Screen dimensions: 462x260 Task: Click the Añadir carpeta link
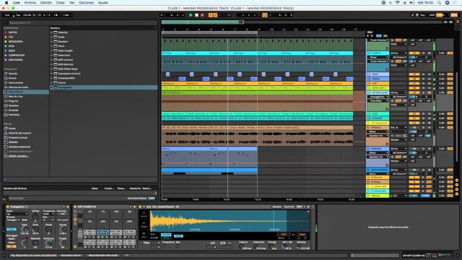18,156
